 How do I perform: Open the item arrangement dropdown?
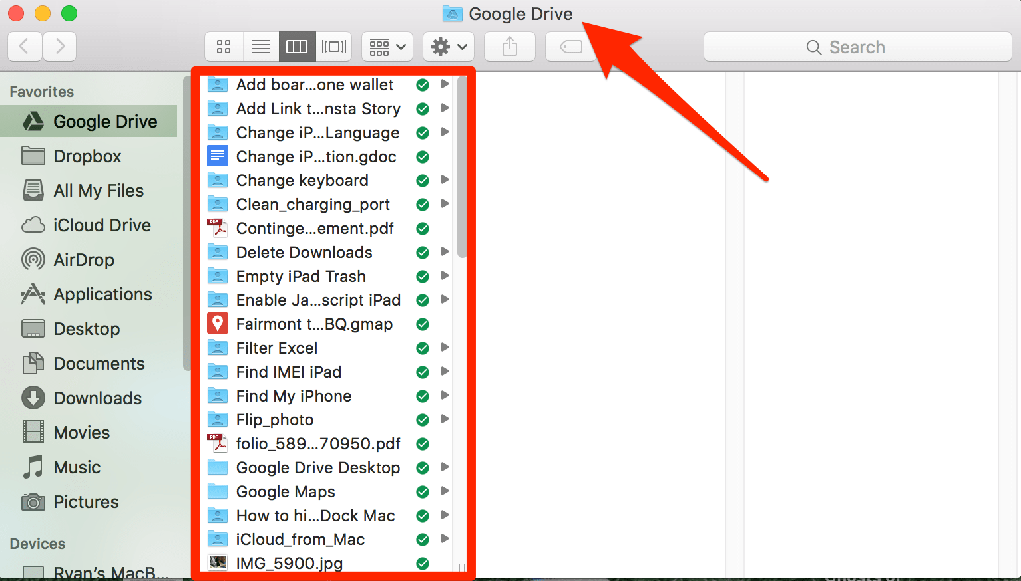click(x=387, y=47)
